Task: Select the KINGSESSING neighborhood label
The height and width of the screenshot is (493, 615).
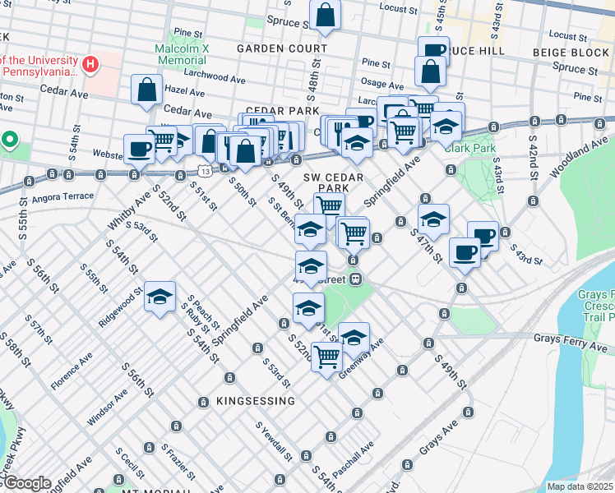Action: click(x=256, y=401)
